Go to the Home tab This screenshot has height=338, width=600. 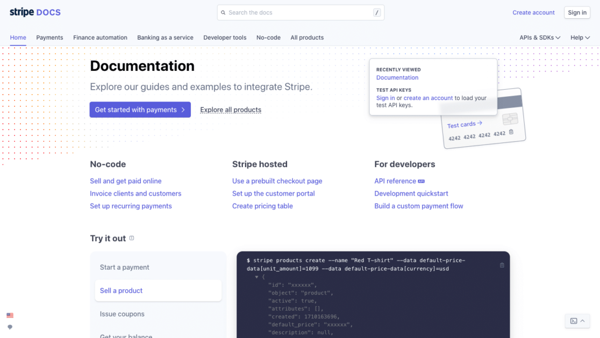(18, 38)
